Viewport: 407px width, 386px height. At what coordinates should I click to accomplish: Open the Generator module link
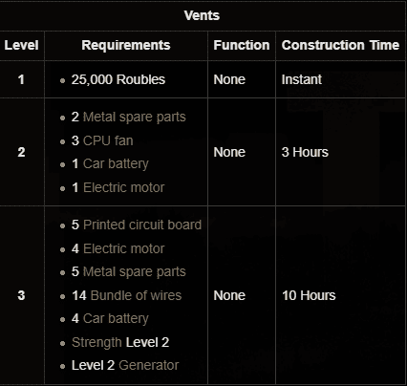(x=149, y=365)
